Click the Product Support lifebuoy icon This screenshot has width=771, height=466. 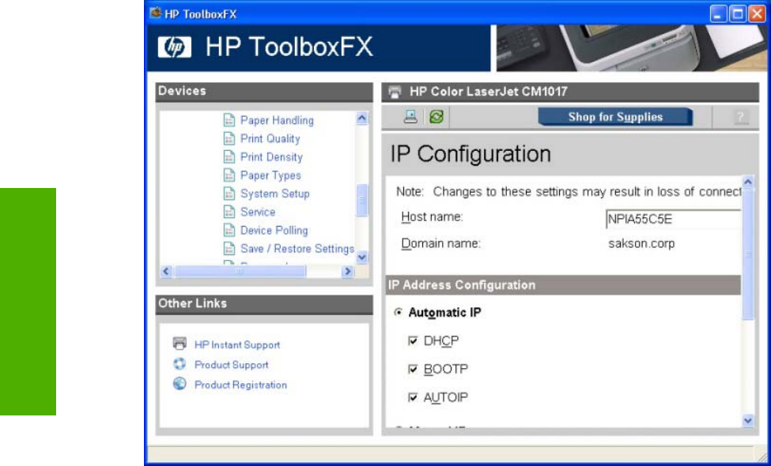[180, 364]
